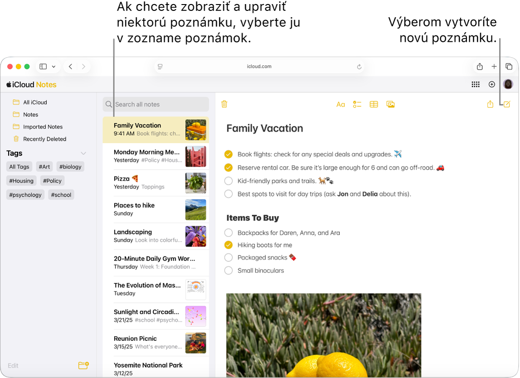Click the Edit button in the sidebar
This screenshot has width=520, height=378.
(x=13, y=365)
